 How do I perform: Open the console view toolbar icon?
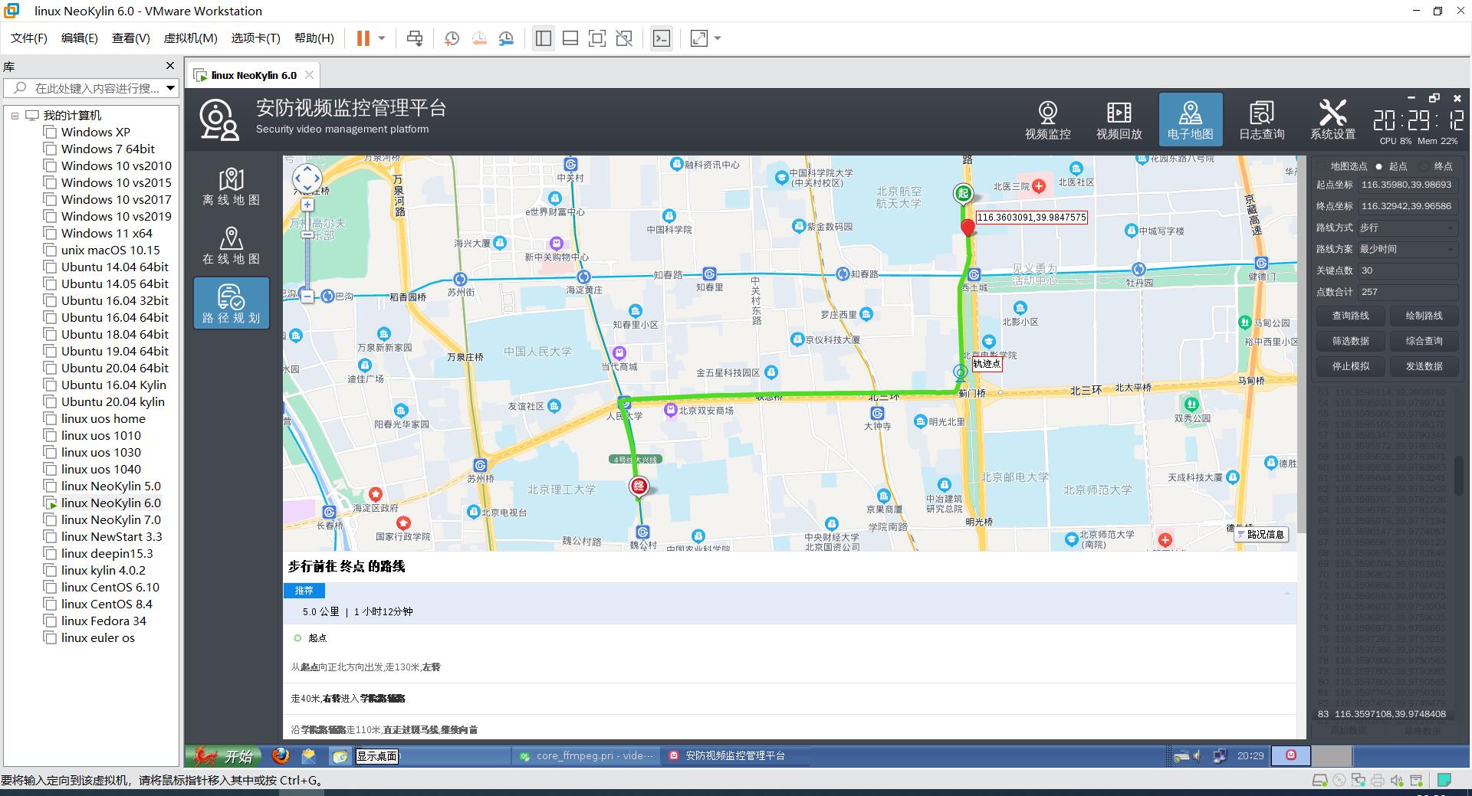[662, 38]
